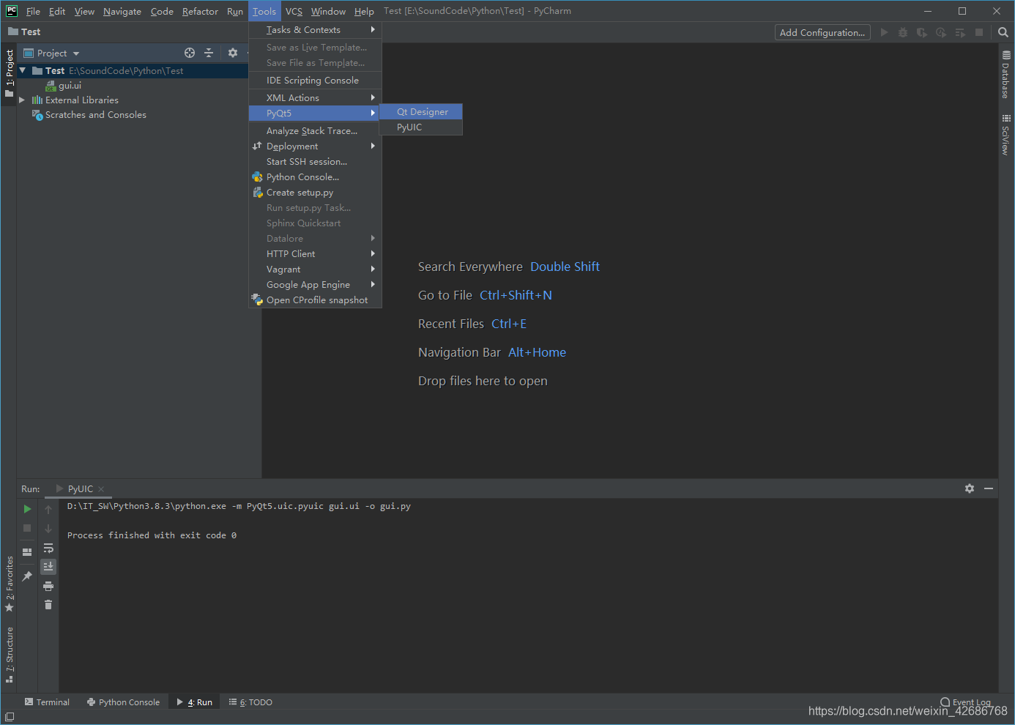Switch to Python Console tab

click(123, 702)
